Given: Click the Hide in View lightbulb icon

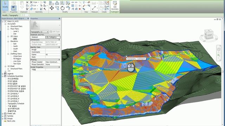Looking at the screenshot, I should click(84, 2).
